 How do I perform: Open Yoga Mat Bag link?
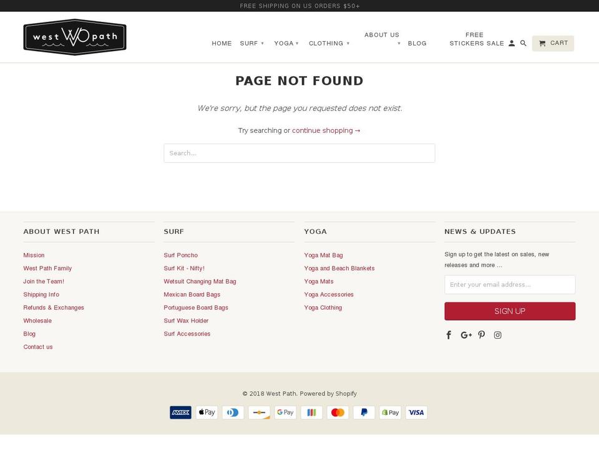[324, 255]
